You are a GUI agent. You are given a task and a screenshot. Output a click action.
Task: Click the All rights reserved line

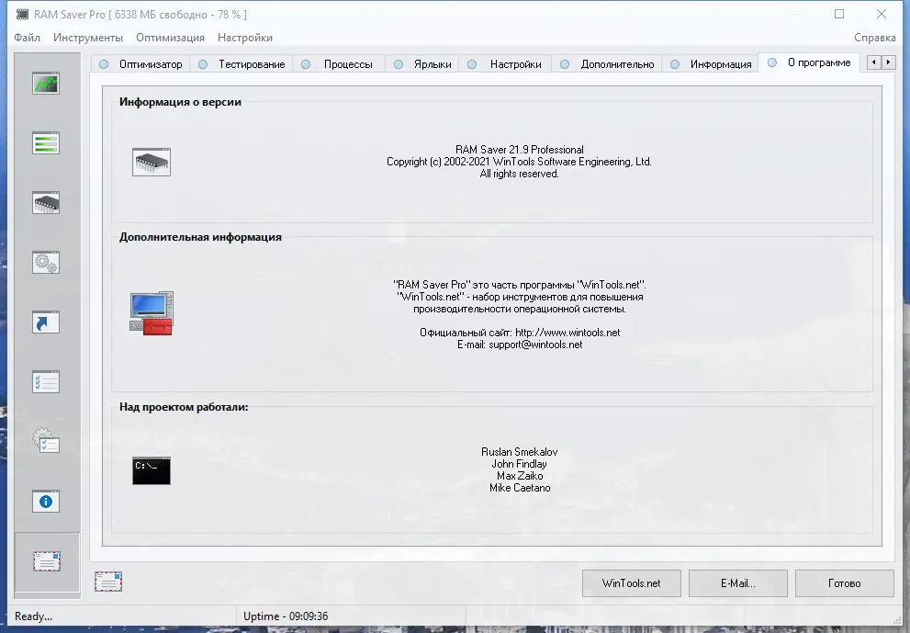(x=520, y=174)
